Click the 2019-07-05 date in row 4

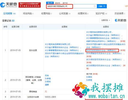pyautogui.click(x=15, y=97)
